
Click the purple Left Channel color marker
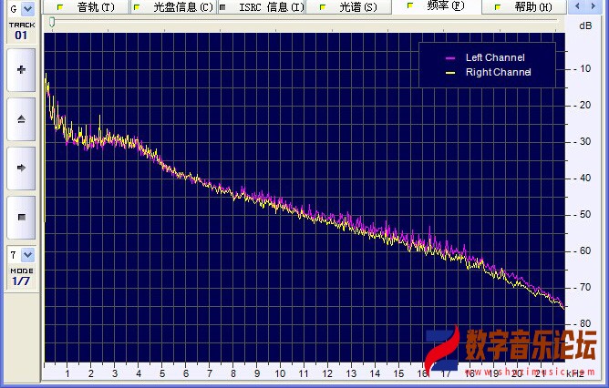click(x=449, y=58)
